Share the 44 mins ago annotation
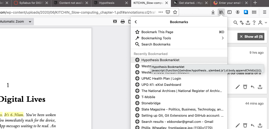The height and width of the screenshot is (129, 269). (x=260, y=126)
